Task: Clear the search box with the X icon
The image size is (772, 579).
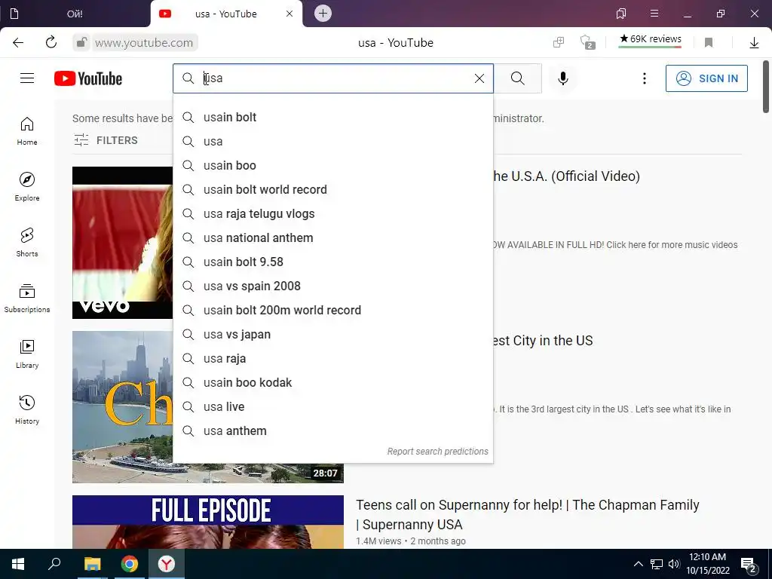Action: pos(479,78)
